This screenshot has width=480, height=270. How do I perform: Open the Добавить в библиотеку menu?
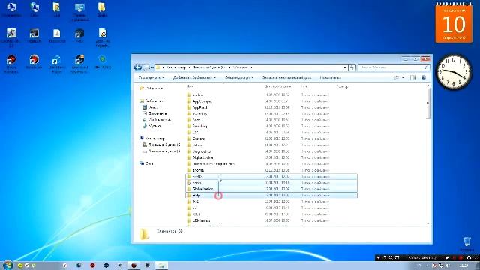(x=194, y=77)
